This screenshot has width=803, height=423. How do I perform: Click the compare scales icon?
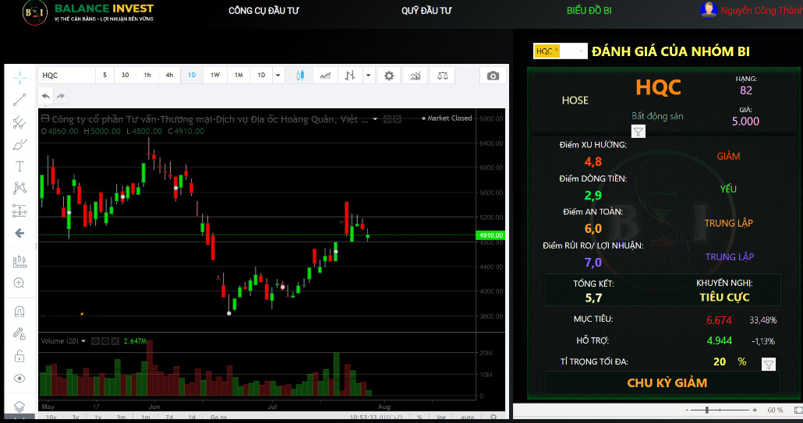(442, 76)
